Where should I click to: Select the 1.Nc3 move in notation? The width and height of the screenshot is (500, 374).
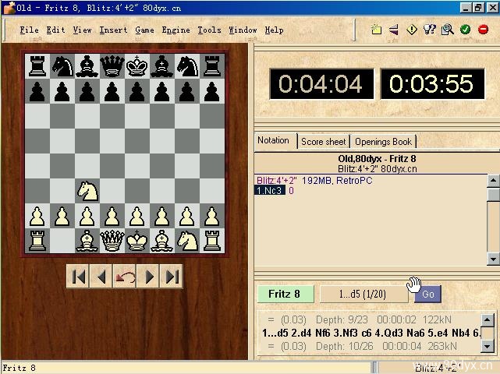tap(270, 190)
